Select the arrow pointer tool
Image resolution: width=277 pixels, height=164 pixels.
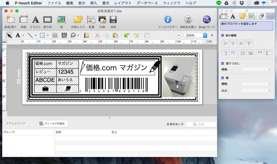point(10,35)
